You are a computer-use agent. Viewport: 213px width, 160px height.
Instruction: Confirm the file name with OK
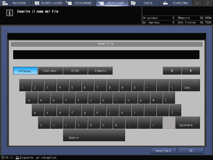point(191,151)
